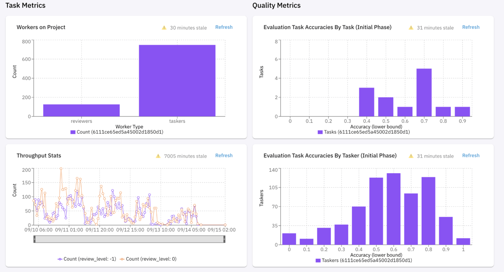Click the taskers bar in Workers on Project
Screen dimensions: 504x272
click(177, 80)
